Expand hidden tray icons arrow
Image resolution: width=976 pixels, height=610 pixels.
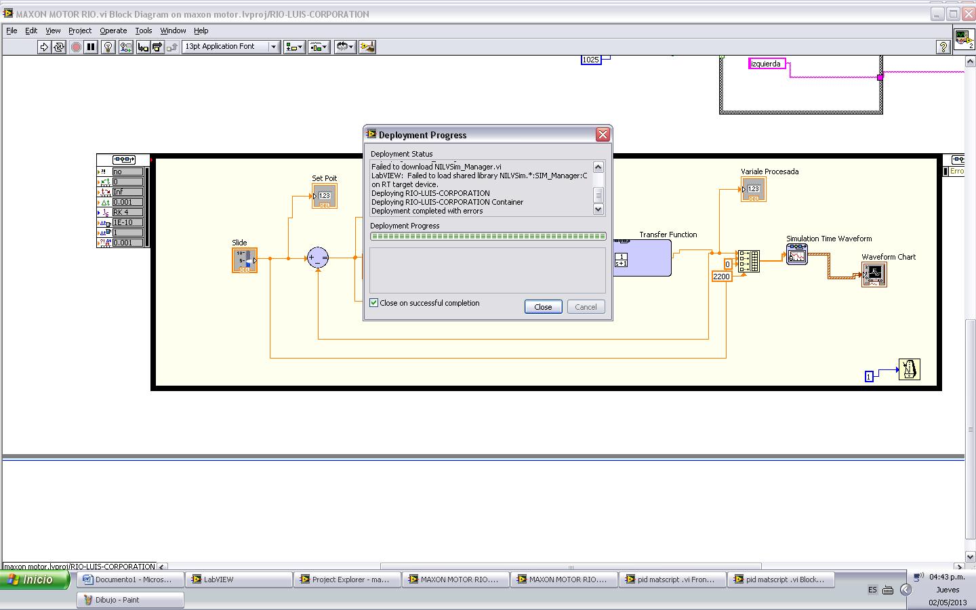click(x=906, y=590)
